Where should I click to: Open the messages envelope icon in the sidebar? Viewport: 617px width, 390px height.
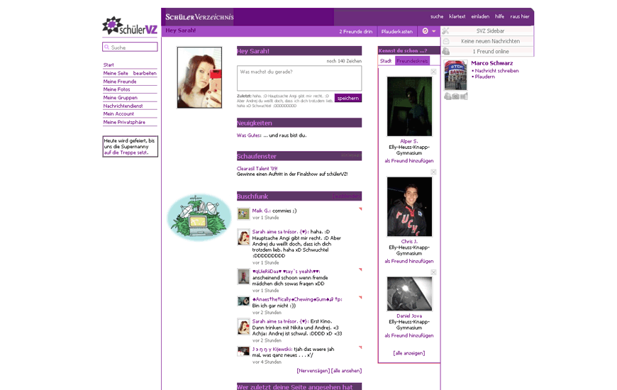[x=446, y=41]
